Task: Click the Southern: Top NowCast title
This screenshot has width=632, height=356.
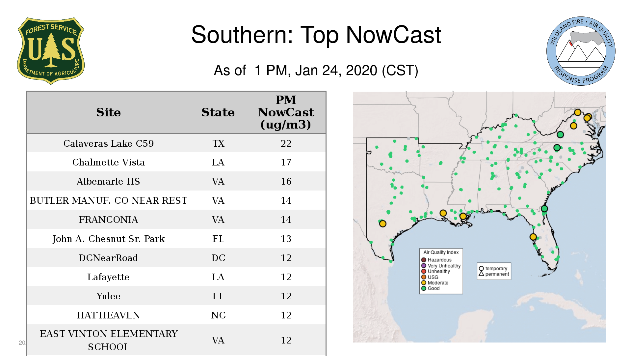Action: tap(316, 35)
